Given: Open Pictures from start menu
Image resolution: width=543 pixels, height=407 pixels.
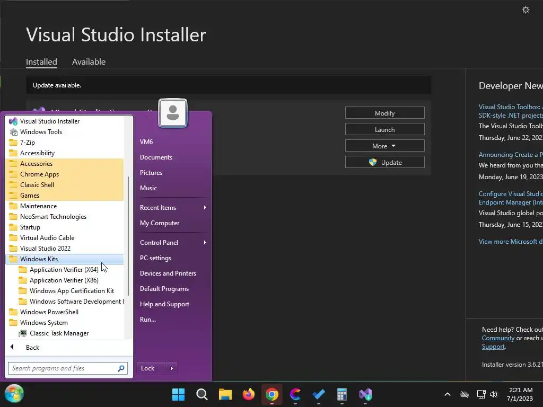Looking at the screenshot, I should (151, 173).
